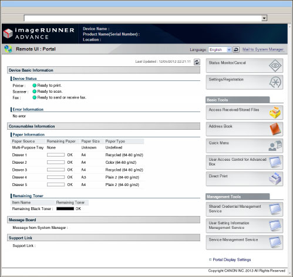The width and height of the screenshot is (293, 277).
Task: Open the Quick Menu person icon
Action: (x=275, y=146)
